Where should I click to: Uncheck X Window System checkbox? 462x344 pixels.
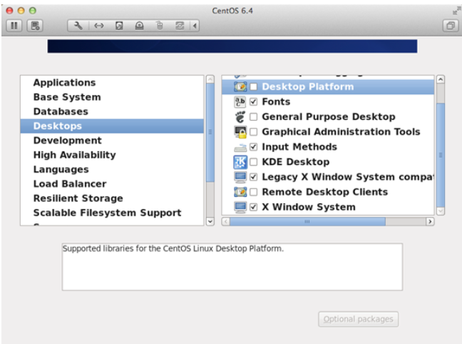253,207
